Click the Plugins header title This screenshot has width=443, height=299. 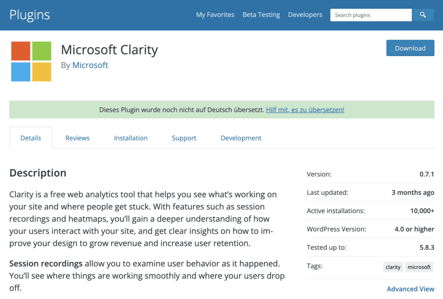click(x=30, y=15)
